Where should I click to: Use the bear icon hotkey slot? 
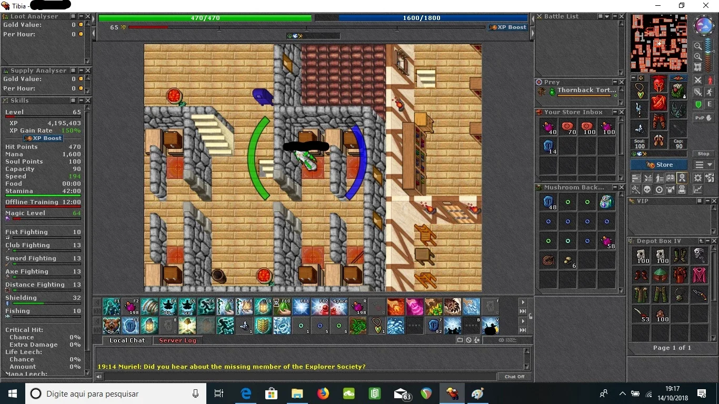112,326
